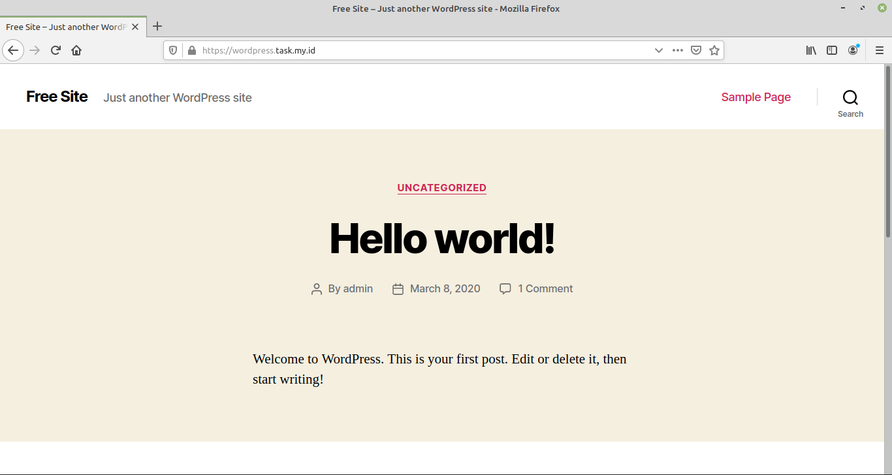Open the March 8, 2020 date link

coord(445,288)
